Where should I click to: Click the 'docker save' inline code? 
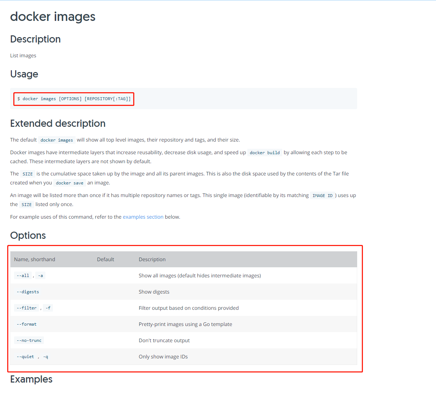(x=69, y=183)
